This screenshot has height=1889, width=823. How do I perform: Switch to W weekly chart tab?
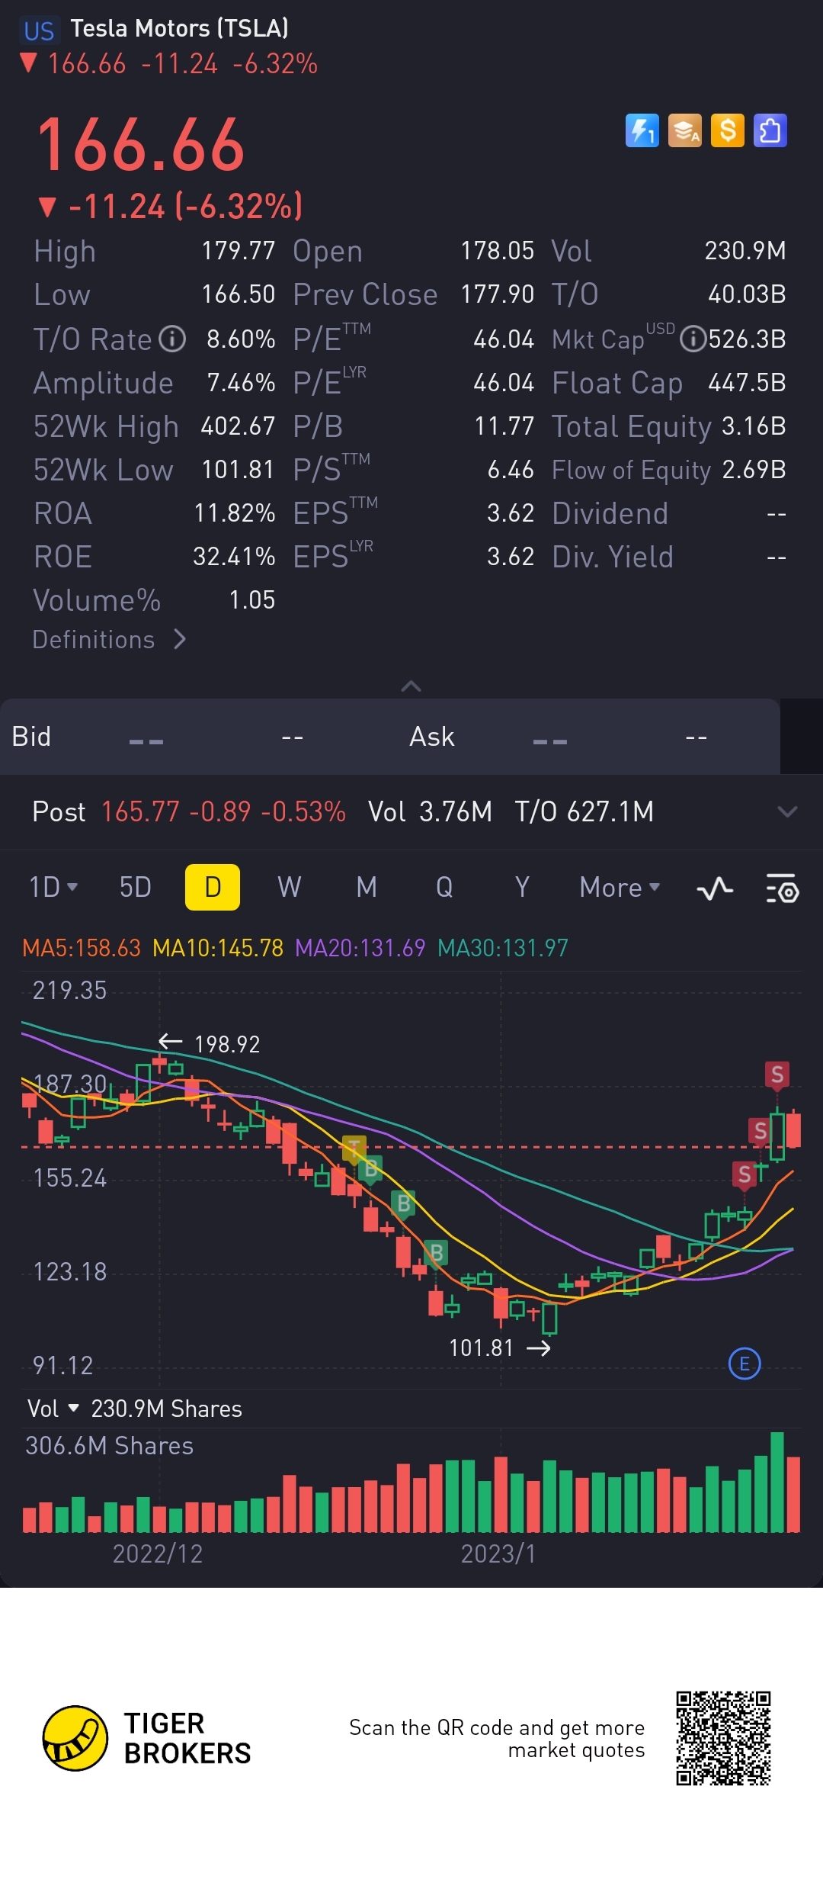pos(290,887)
